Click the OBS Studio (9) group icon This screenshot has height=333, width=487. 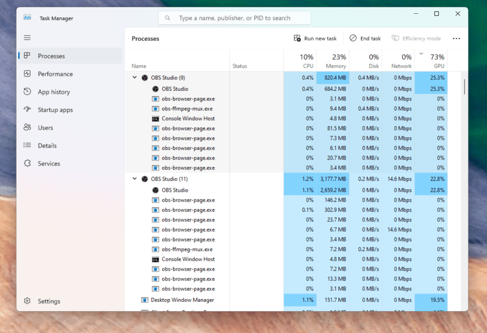pos(145,78)
